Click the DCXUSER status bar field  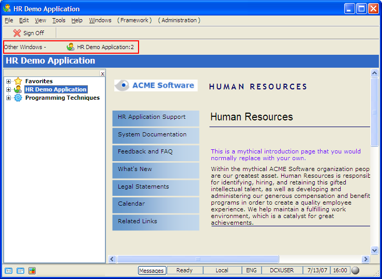coord(282,270)
